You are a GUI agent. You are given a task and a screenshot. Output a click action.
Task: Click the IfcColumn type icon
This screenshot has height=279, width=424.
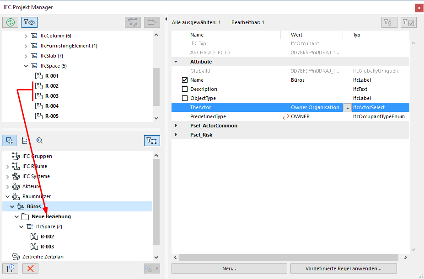[x=34, y=36]
